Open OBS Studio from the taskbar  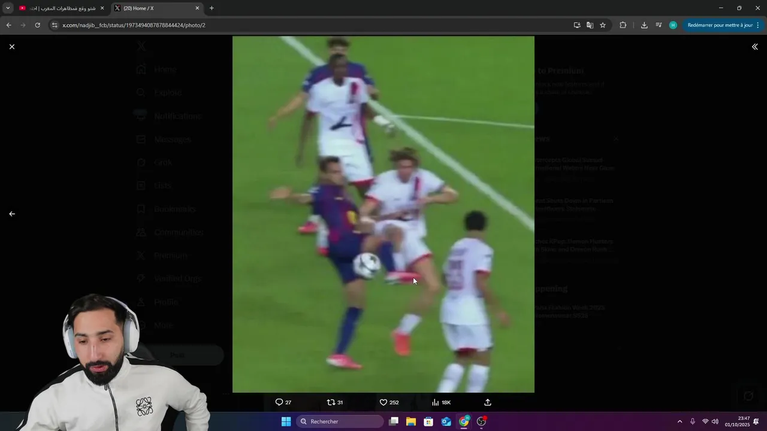481,421
